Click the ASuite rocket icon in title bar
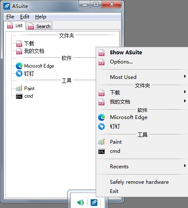The width and height of the screenshot is (188, 208). (x=7, y=6)
